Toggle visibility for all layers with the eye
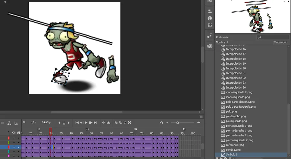 14,132
